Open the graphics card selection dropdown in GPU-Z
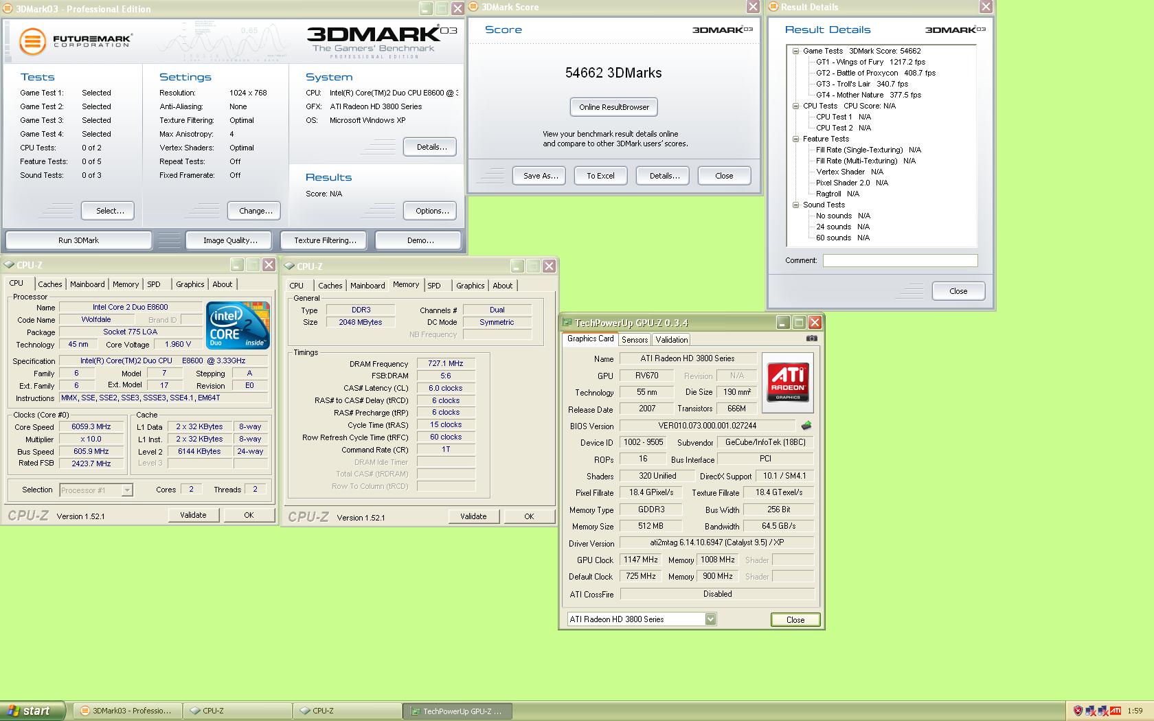The width and height of the screenshot is (1154, 721). [710, 619]
